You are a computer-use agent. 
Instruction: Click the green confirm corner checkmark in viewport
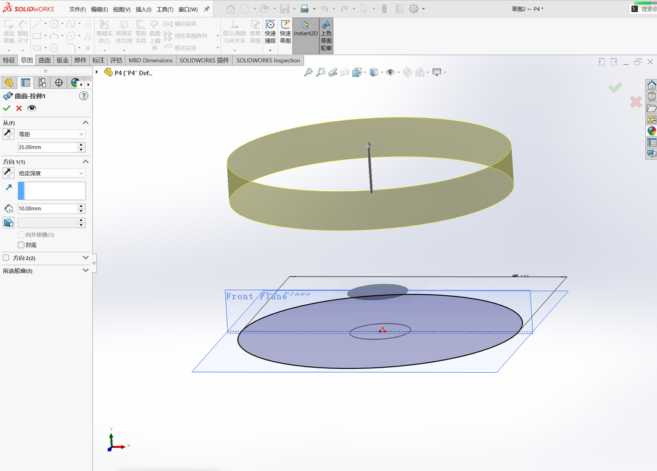[615, 87]
